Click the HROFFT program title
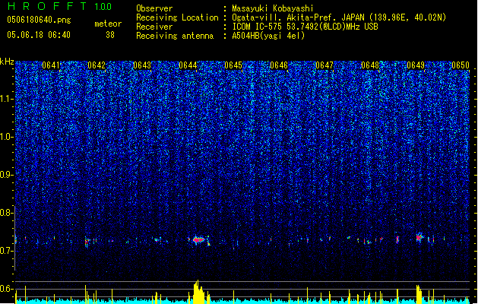 47,6
